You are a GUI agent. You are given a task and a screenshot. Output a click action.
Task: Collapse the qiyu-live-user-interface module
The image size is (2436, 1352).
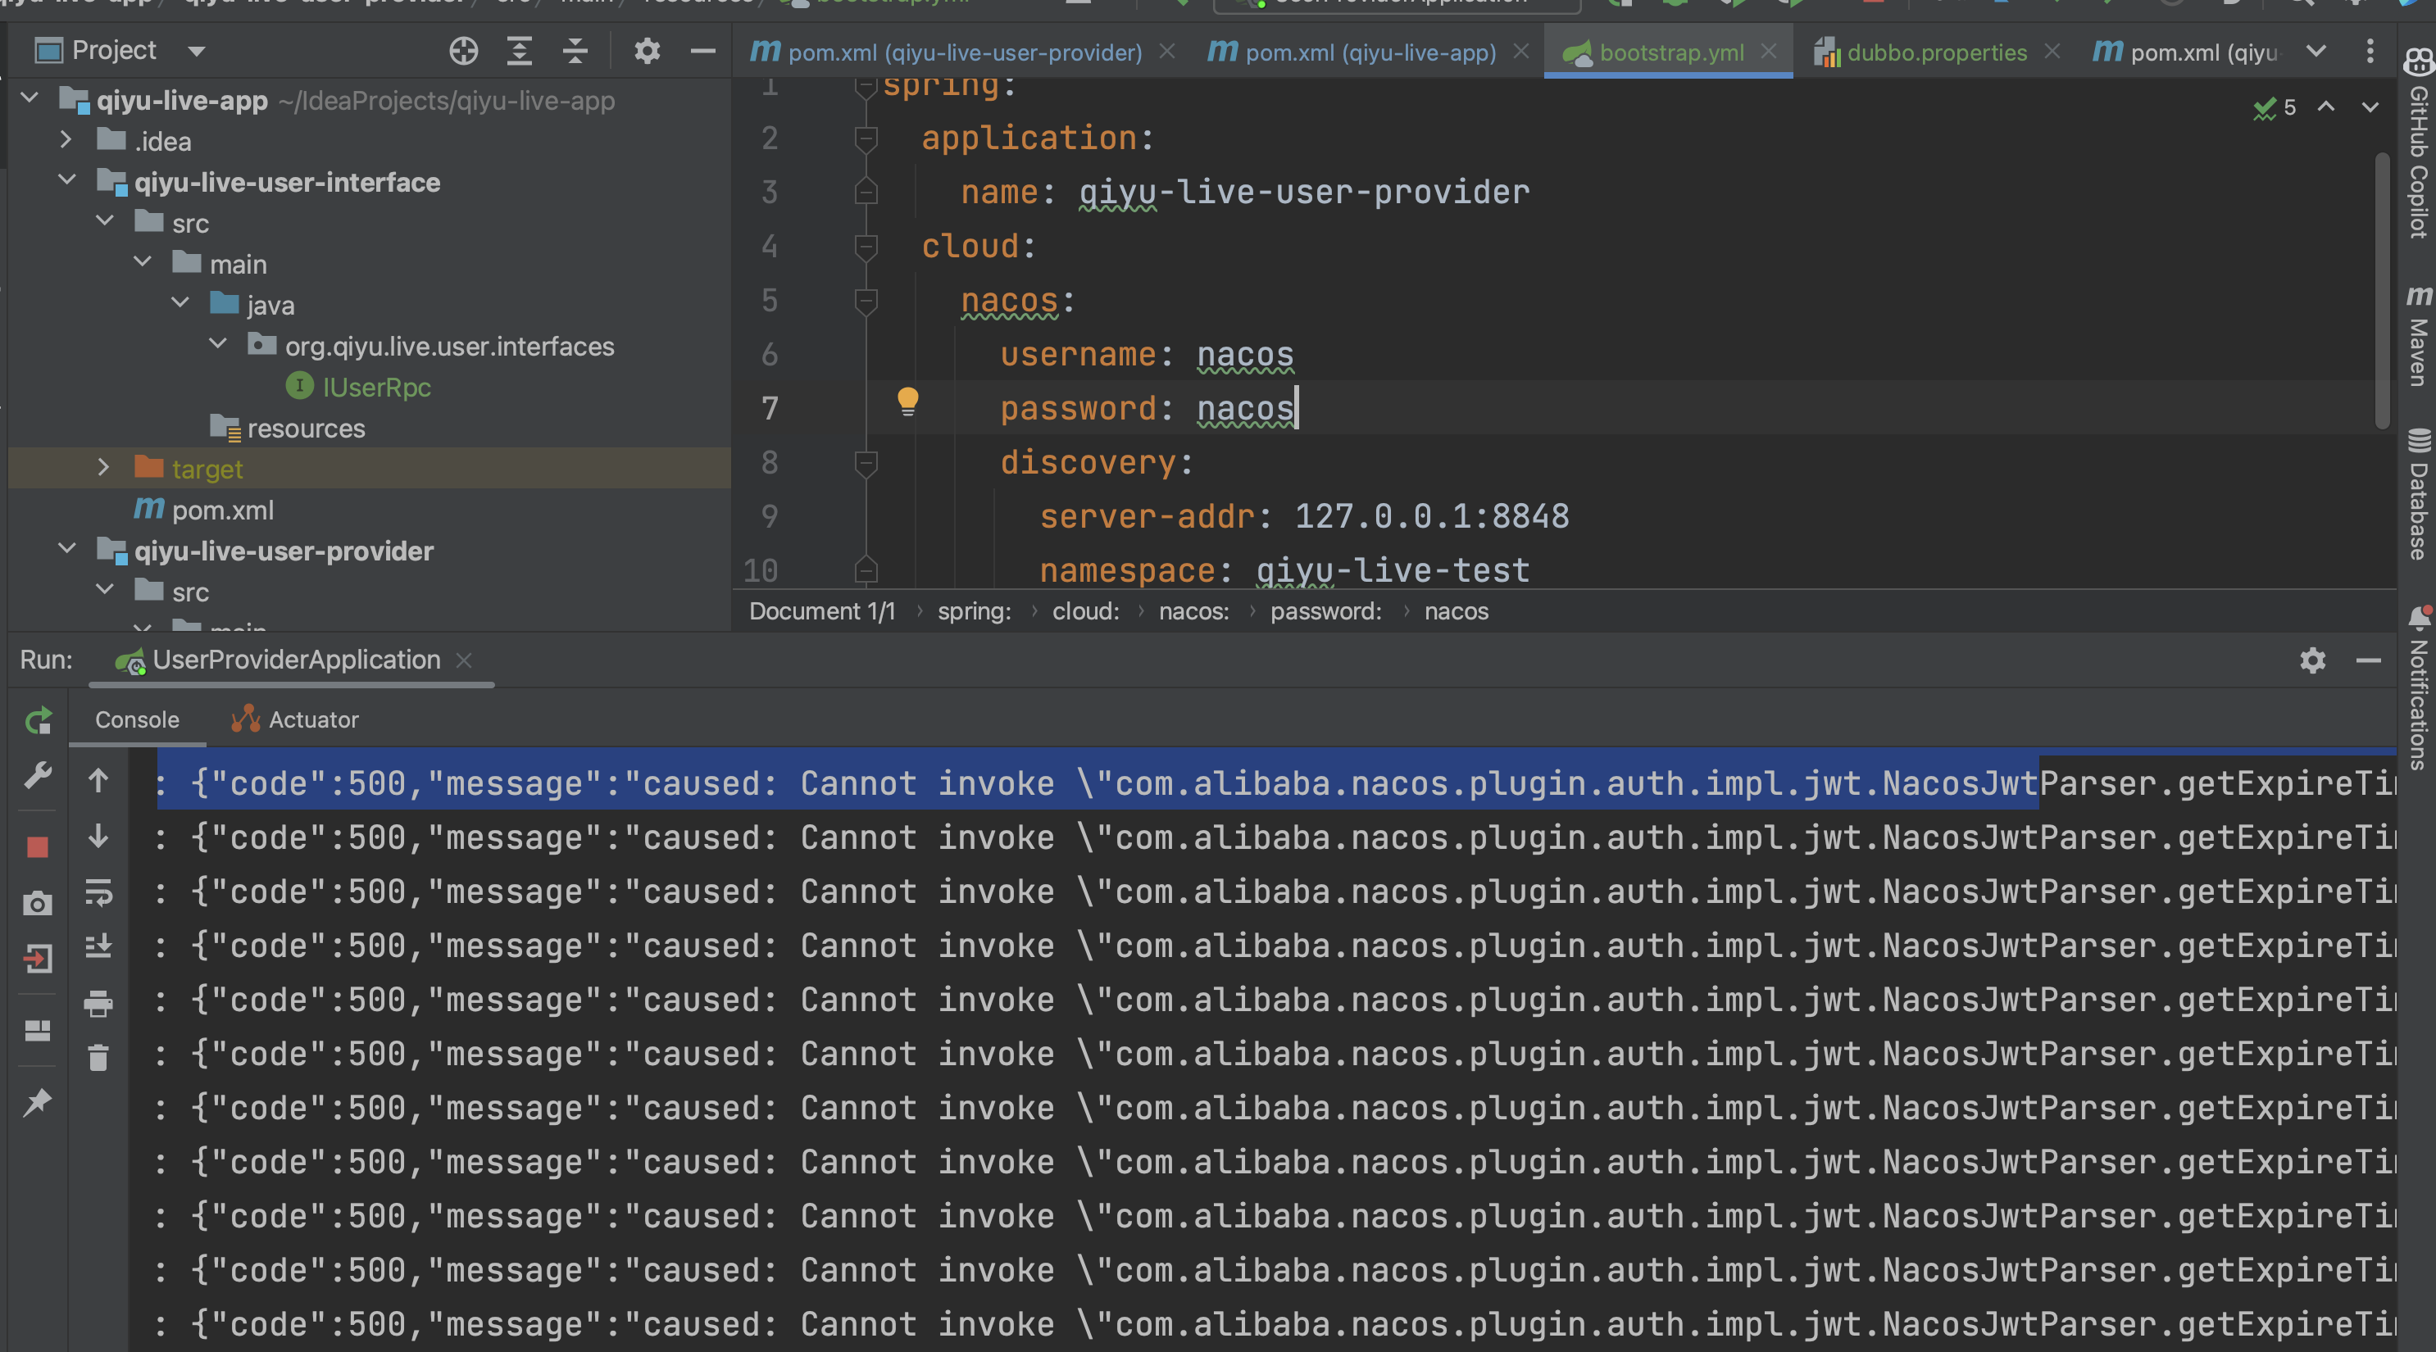(x=66, y=180)
